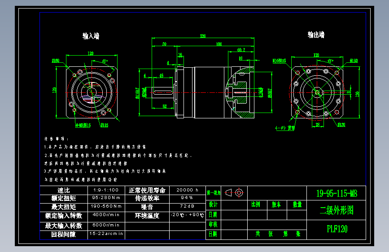
Task: Select the 回程间隙 label cell
Action: pos(64,235)
